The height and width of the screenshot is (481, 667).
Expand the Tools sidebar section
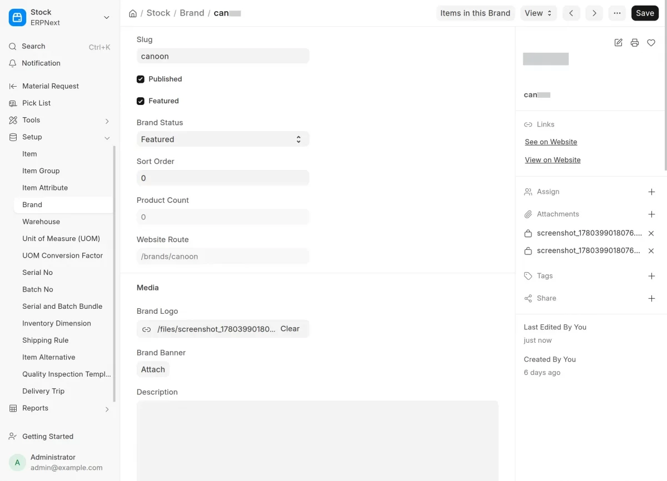(x=59, y=120)
